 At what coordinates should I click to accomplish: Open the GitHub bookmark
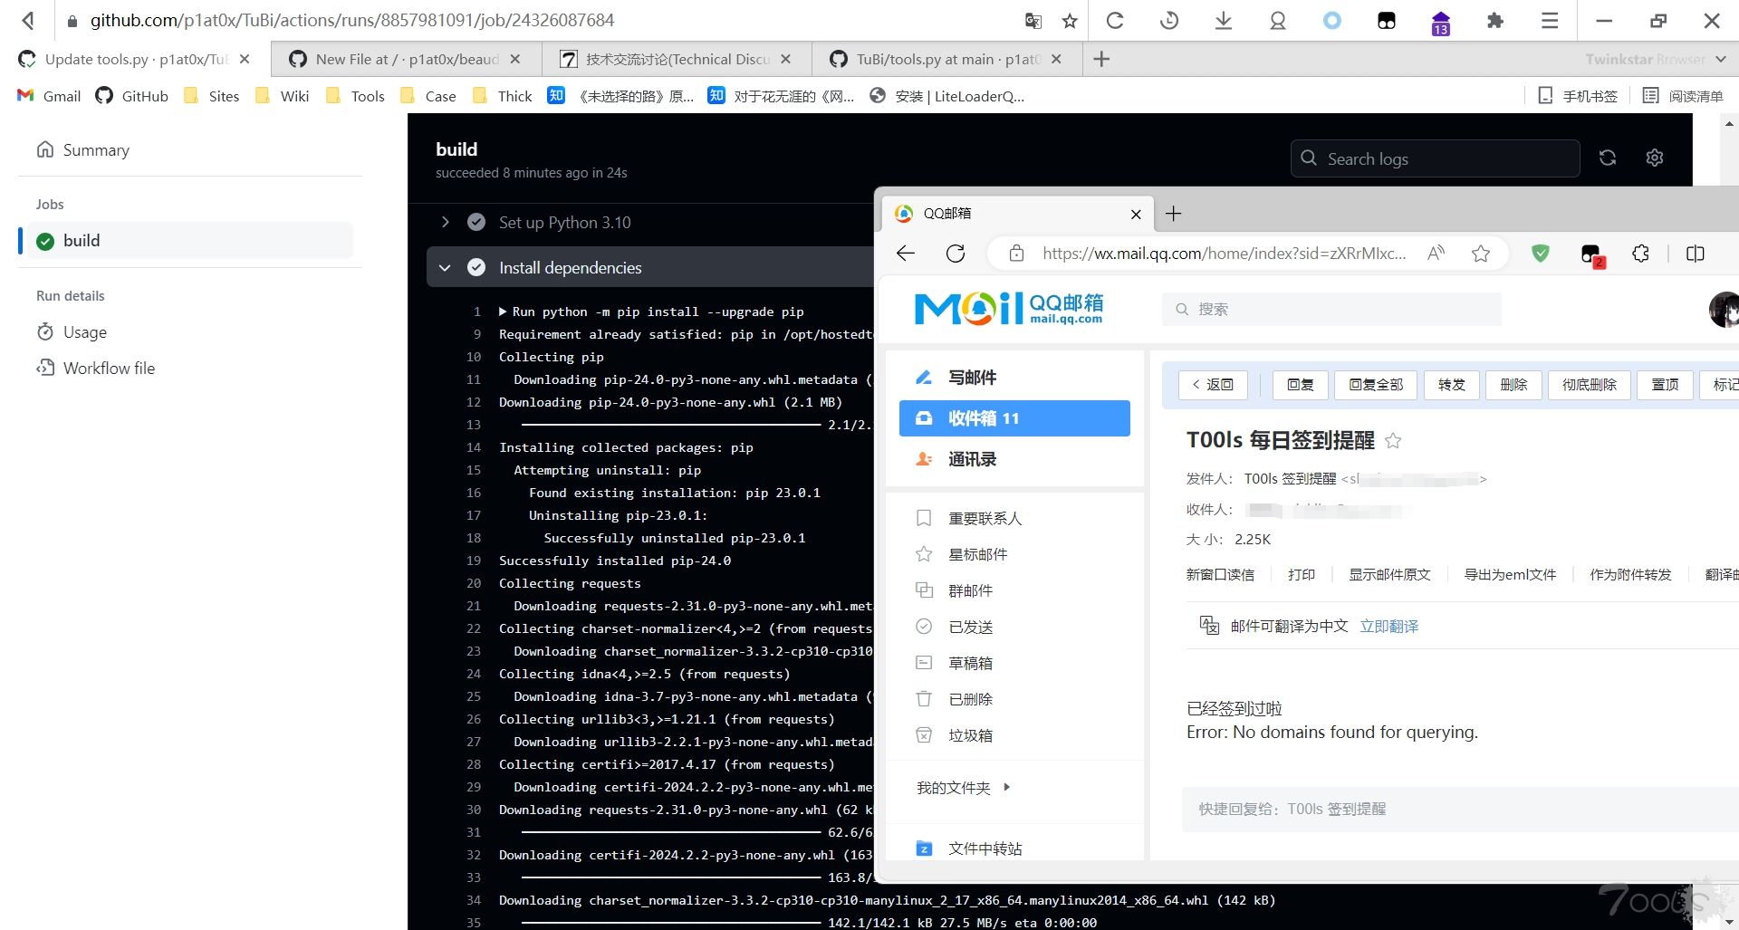click(132, 96)
